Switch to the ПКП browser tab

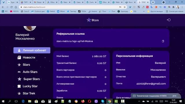tap(26, 2)
